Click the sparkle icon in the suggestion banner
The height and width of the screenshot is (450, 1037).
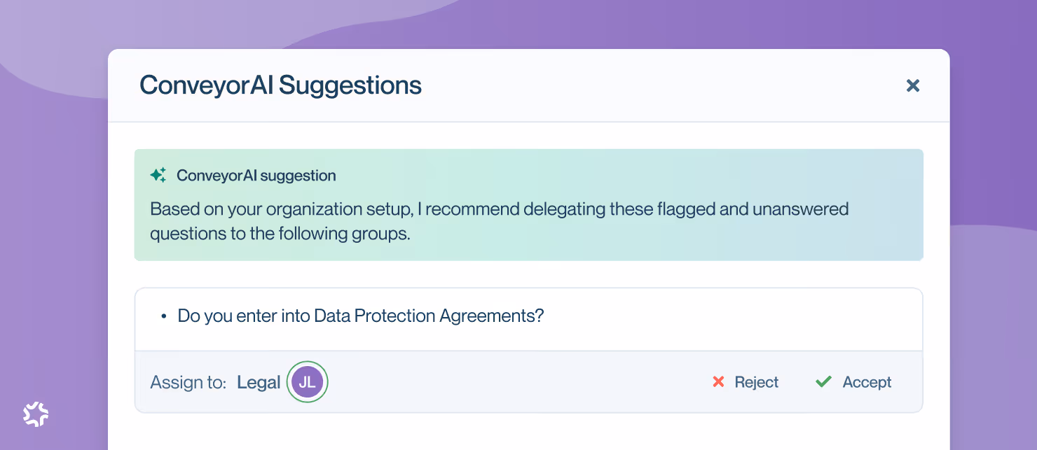coord(158,175)
